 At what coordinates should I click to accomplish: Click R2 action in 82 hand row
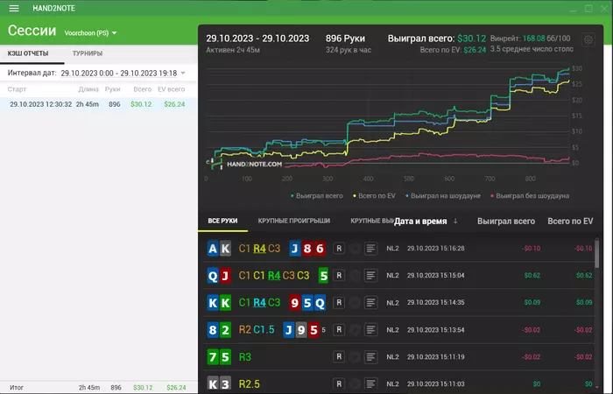click(244, 329)
